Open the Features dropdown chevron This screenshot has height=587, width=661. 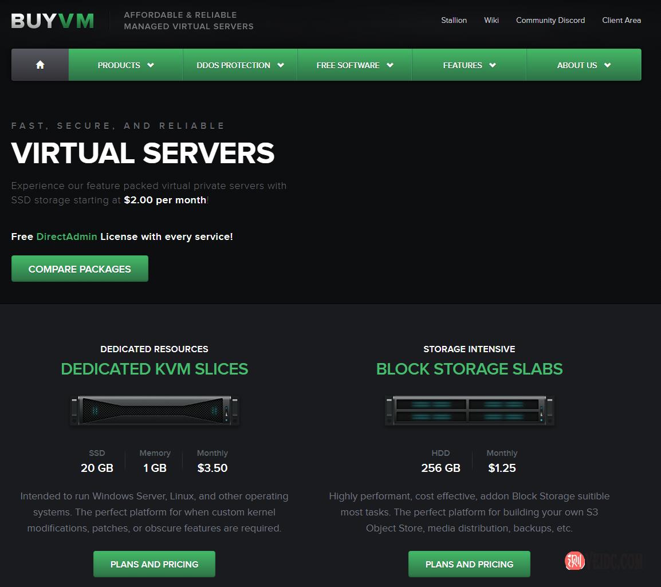(493, 65)
